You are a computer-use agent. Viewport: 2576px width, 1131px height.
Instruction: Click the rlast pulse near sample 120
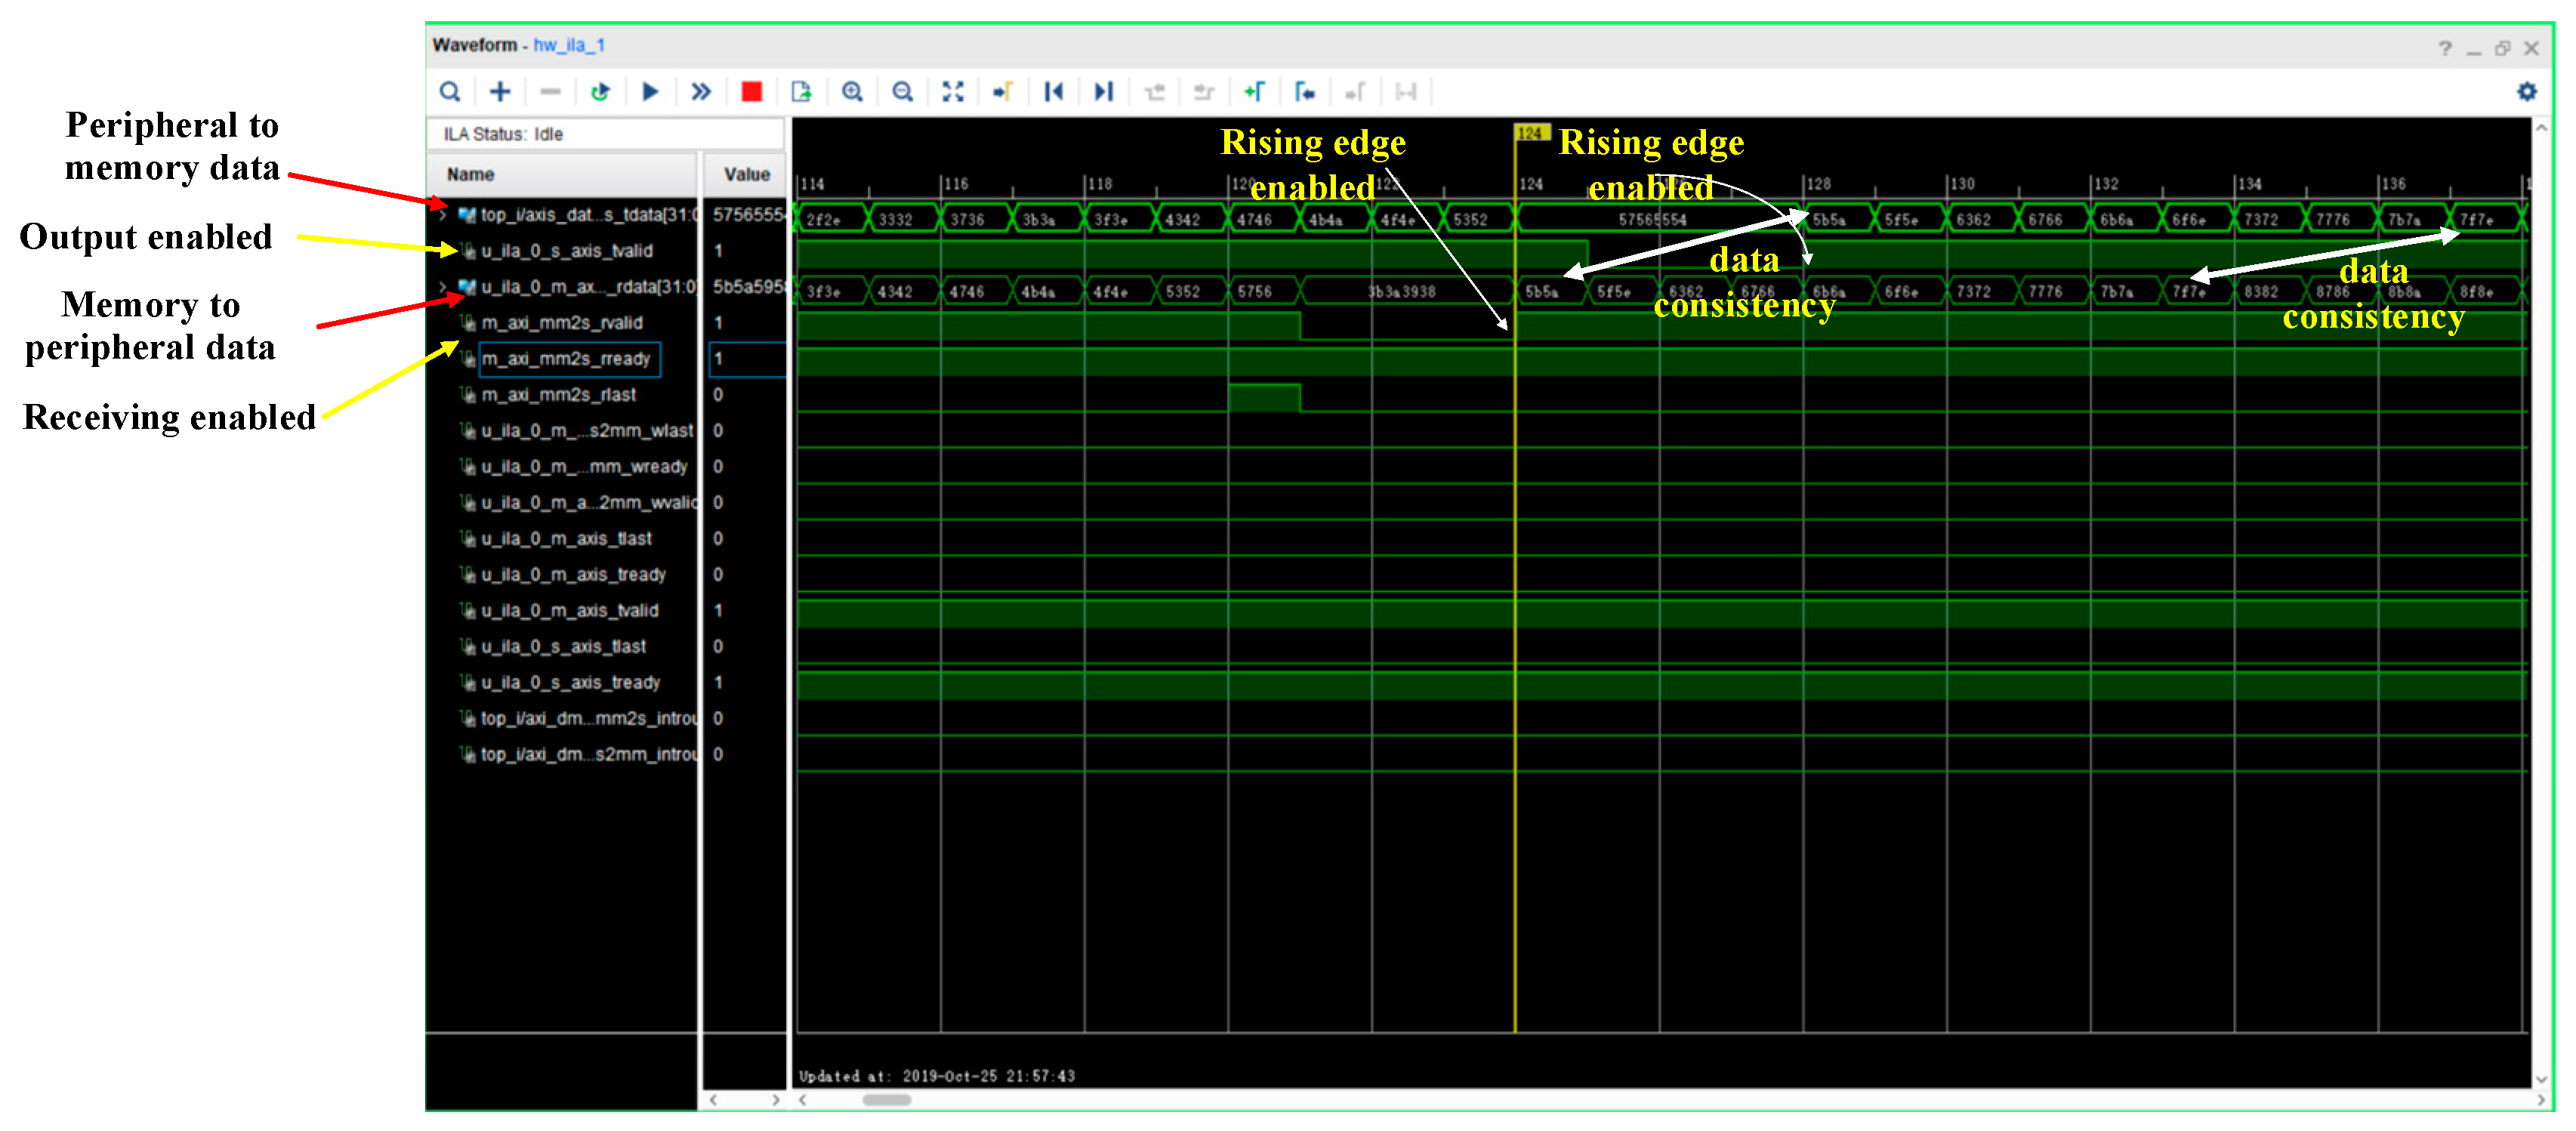[x=1264, y=397]
